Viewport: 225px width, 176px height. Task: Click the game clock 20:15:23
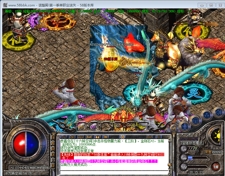196,172
